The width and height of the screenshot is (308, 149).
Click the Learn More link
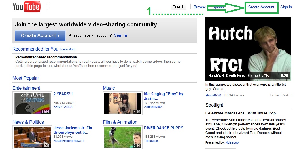point(68,49)
